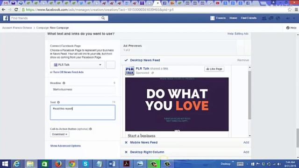Open File Explorer from the taskbar
This screenshot has height=168, width=299.
coord(30,164)
